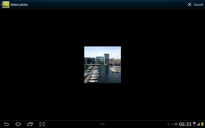205x128 pixels.
Task: Tap the 06:33 clock in the status bar
Action: 185,124
